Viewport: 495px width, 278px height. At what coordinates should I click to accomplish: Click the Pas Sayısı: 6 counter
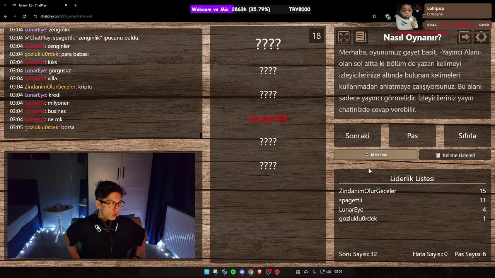click(x=470, y=254)
